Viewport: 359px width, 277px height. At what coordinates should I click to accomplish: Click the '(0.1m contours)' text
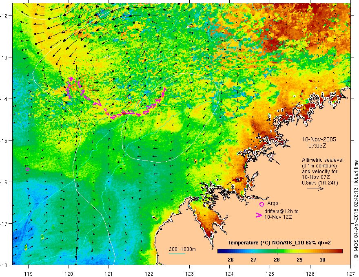pos(319,166)
